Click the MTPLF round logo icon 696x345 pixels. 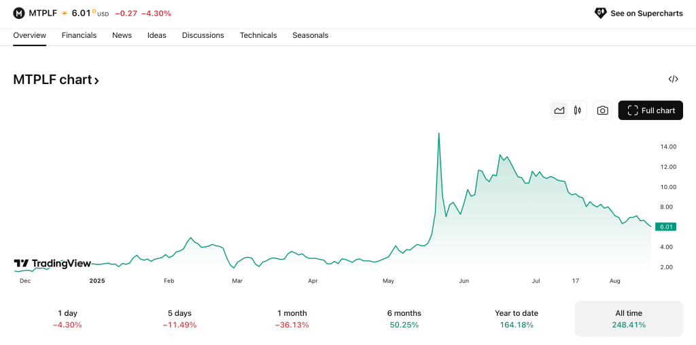[x=19, y=13]
